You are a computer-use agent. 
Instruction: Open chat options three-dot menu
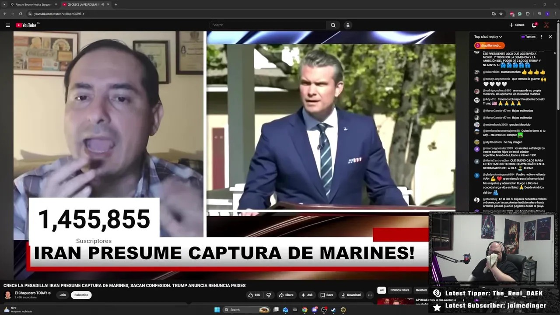tap(542, 37)
